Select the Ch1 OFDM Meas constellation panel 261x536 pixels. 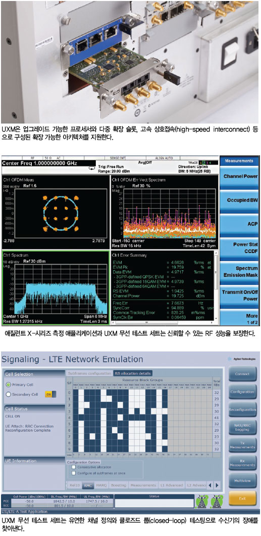pos(56,211)
